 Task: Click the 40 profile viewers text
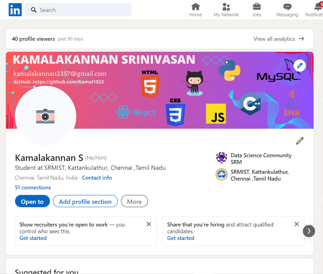click(x=33, y=39)
